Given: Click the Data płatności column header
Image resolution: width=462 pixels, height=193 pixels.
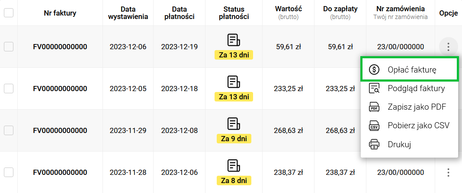Looking at the screenshot, I should tap(179, 13).
